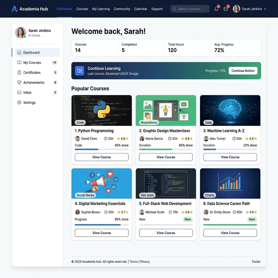Click the Illustrations tag on Graphic Design card
Screen dimensions: 278x278
149,122
